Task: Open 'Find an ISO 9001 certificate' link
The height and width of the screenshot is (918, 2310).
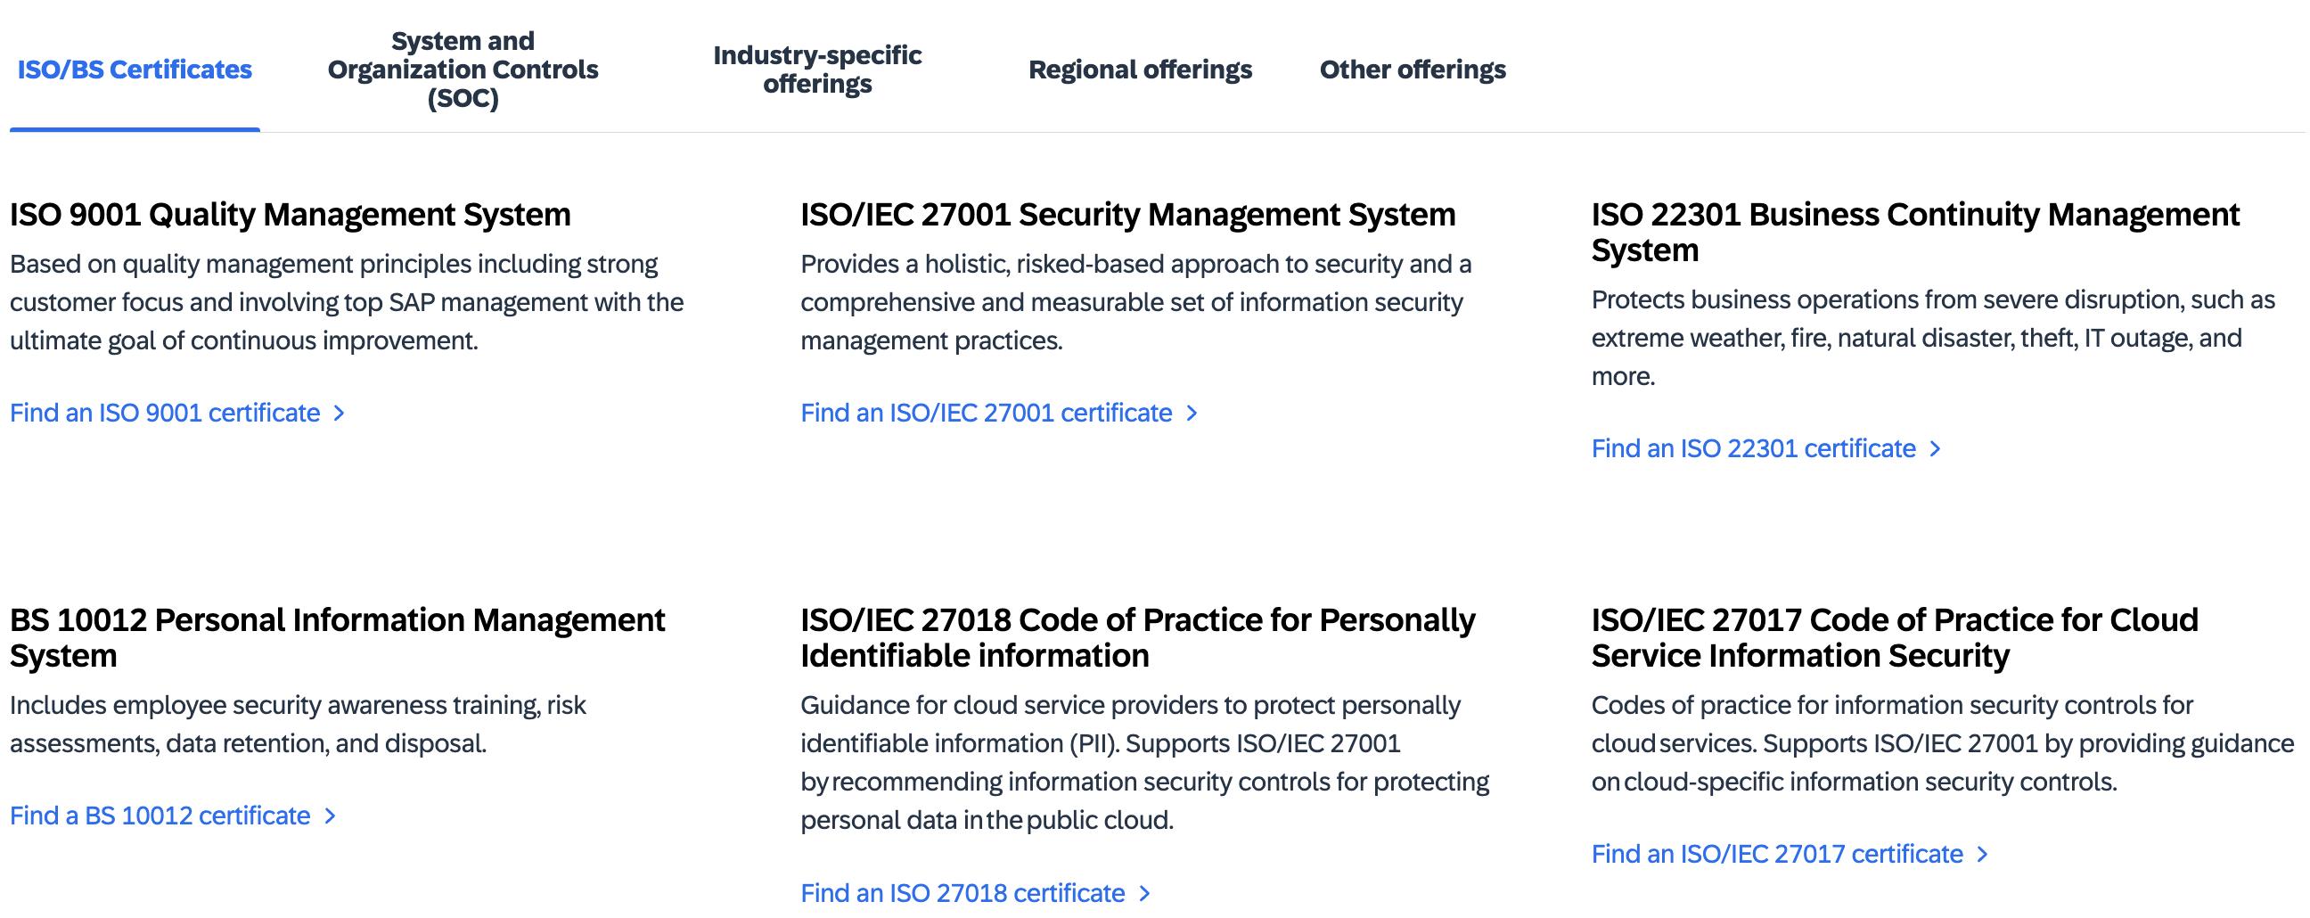Action: point(165,414)
